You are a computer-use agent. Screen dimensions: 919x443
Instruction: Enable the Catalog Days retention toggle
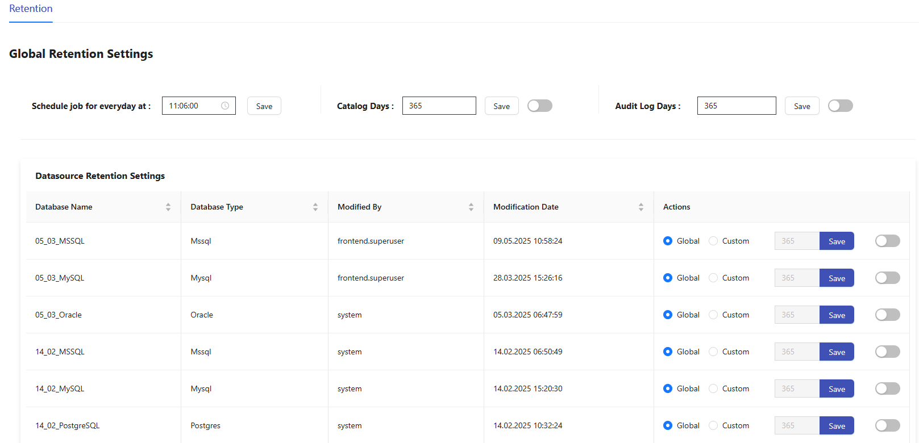point(539,106)
